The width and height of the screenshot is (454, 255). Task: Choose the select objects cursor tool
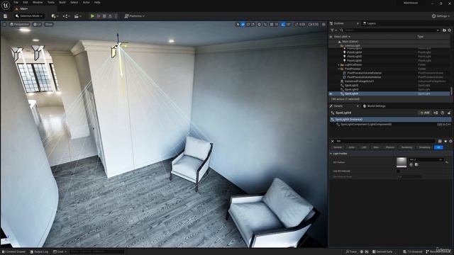(238, 25)
